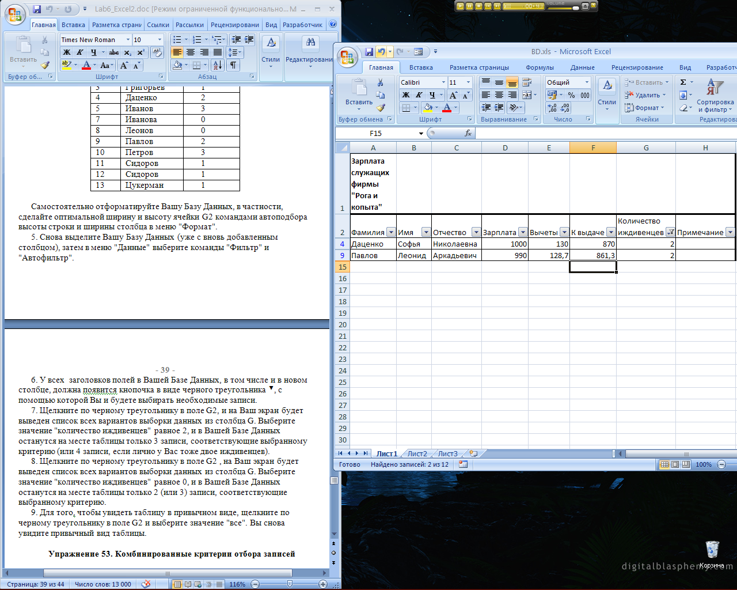Viewport: 737px width, 590px height.
Task: Apply red font color in Word
Action: pyautogui.click(x=86, y=65)
